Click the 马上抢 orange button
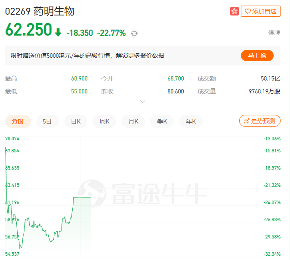 pyautogui.click(x=257, y=56)
